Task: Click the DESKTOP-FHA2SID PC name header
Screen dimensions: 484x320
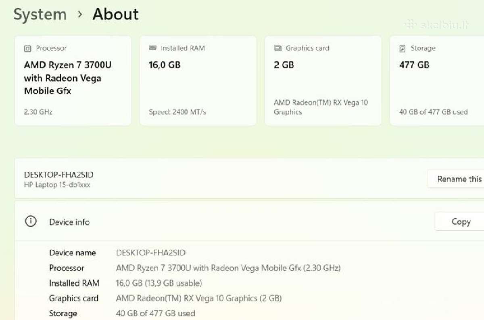Action: coord(59,175)
